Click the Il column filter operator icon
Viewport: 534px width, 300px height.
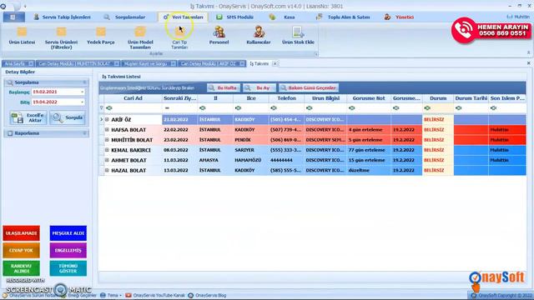click(203, 107)
